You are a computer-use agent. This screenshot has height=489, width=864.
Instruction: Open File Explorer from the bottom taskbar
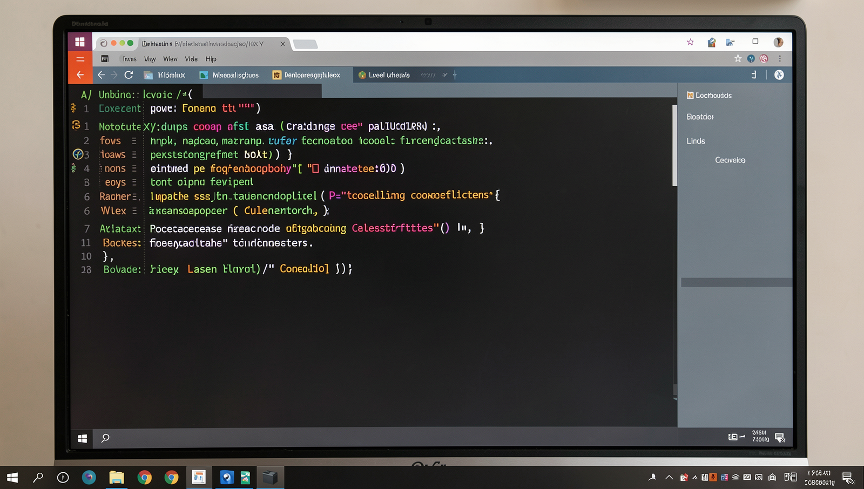(117, 477)
